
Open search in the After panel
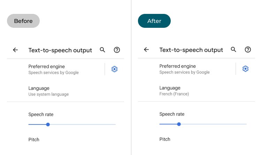pos(233,50)
